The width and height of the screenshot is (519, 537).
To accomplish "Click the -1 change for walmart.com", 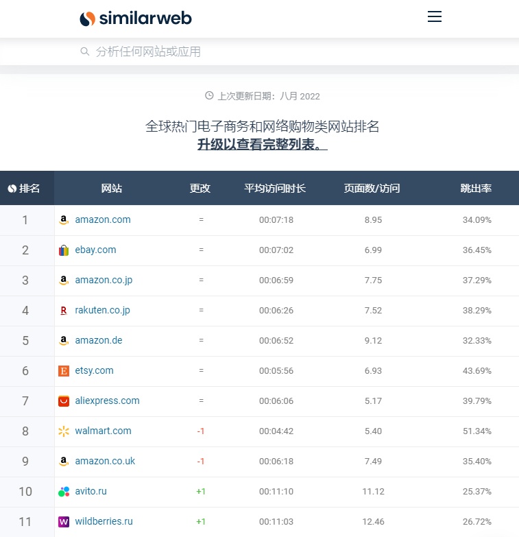I will point(201,431).
